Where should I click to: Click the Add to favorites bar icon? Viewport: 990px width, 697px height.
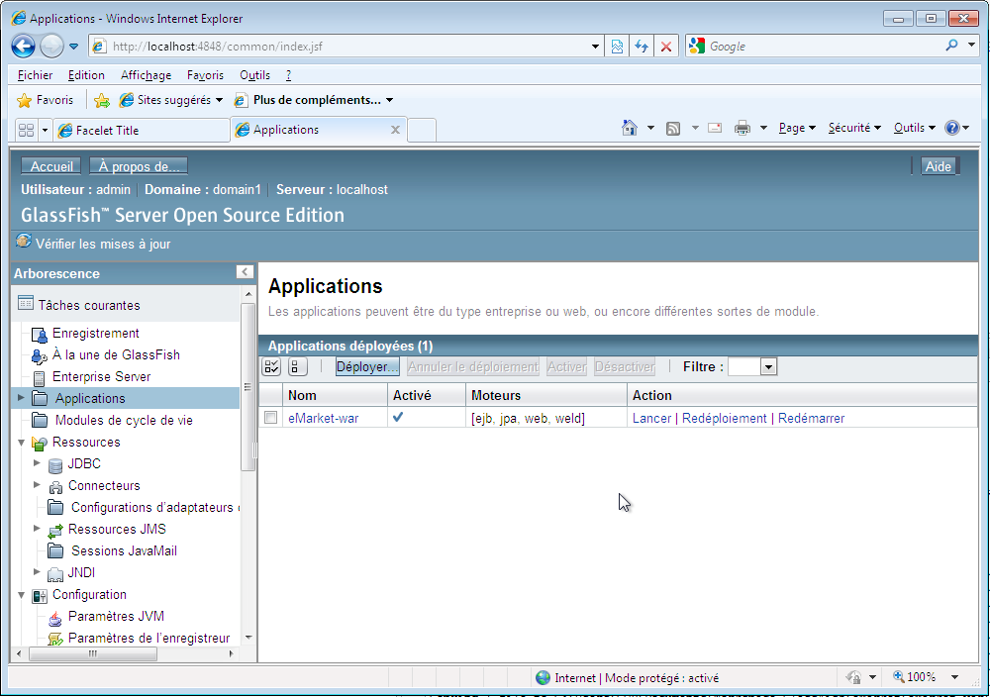point(102,100)
